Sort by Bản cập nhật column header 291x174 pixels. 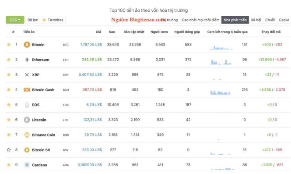[134, 32]
